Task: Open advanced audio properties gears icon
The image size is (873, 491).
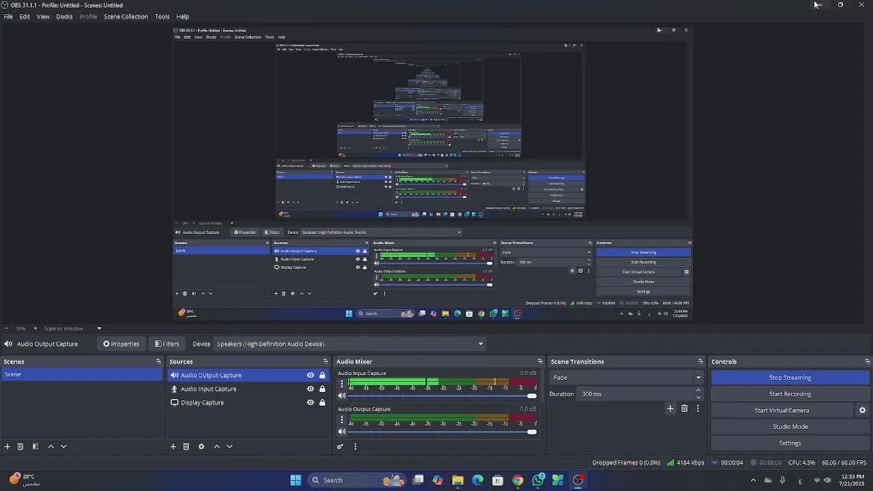Action: coord(340,447)
